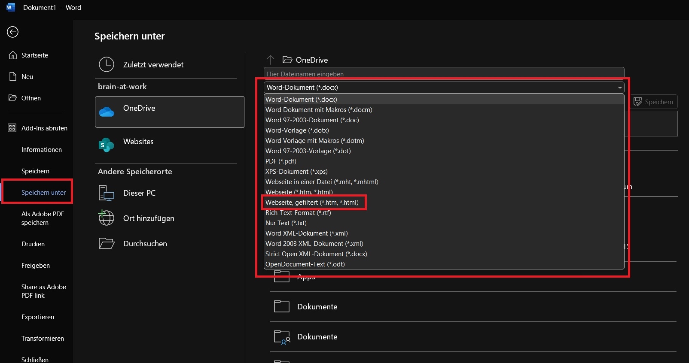Image resolution: width=689 pixels, height=363 pixels.
Task: Click the Durchsuchen folder icon
Action: point(107,243)
